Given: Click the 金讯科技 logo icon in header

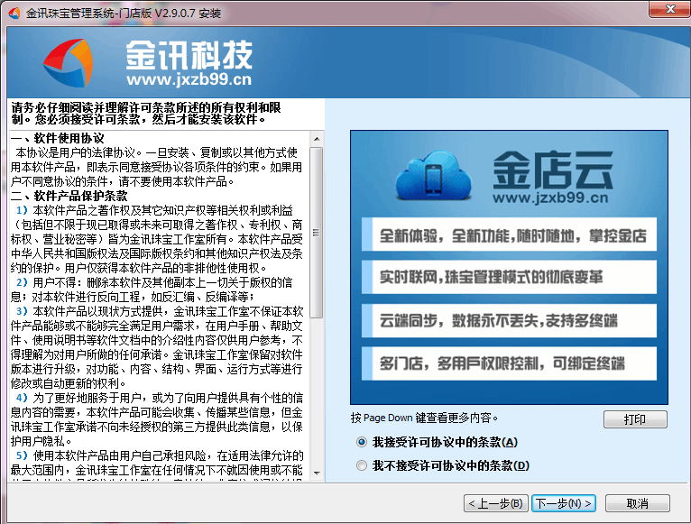Looking at the screenshot, I should (69, 62).
